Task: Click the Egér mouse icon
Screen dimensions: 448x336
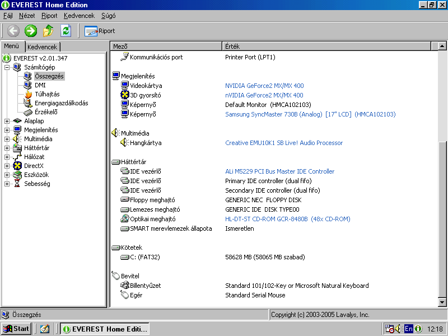Action: pyautogui.click(x=124, y=295)
